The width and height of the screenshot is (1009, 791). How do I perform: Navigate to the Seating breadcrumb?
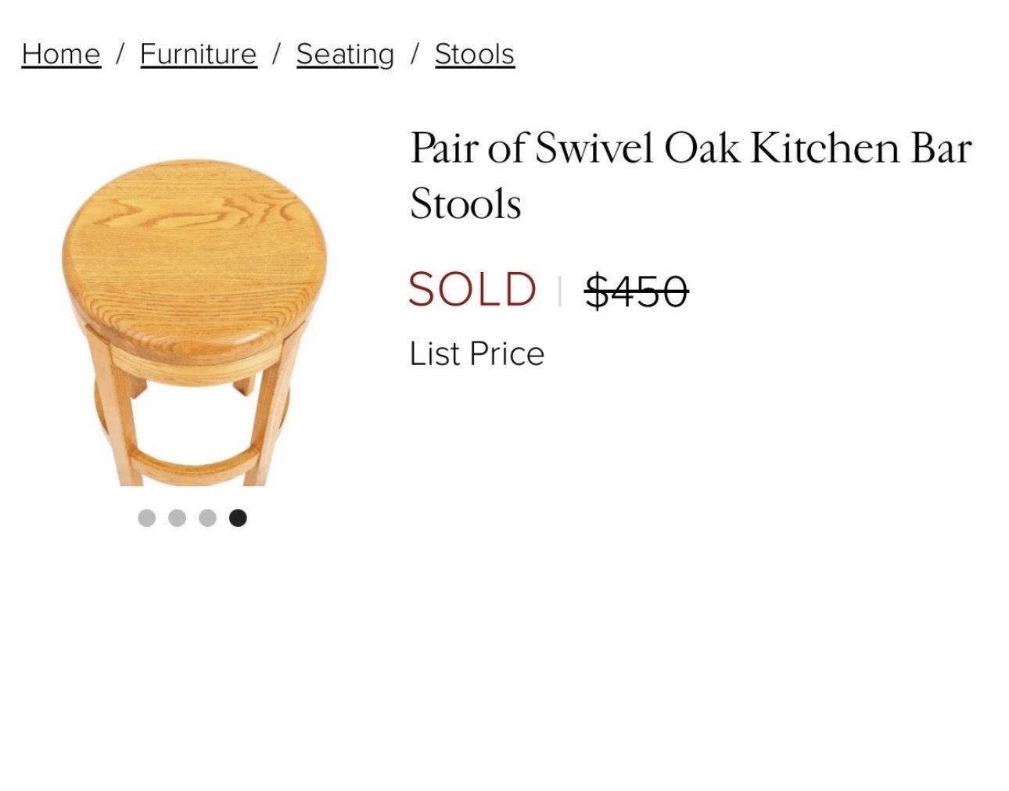point(345,54)
